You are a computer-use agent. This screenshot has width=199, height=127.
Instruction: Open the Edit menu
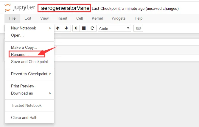28,18
